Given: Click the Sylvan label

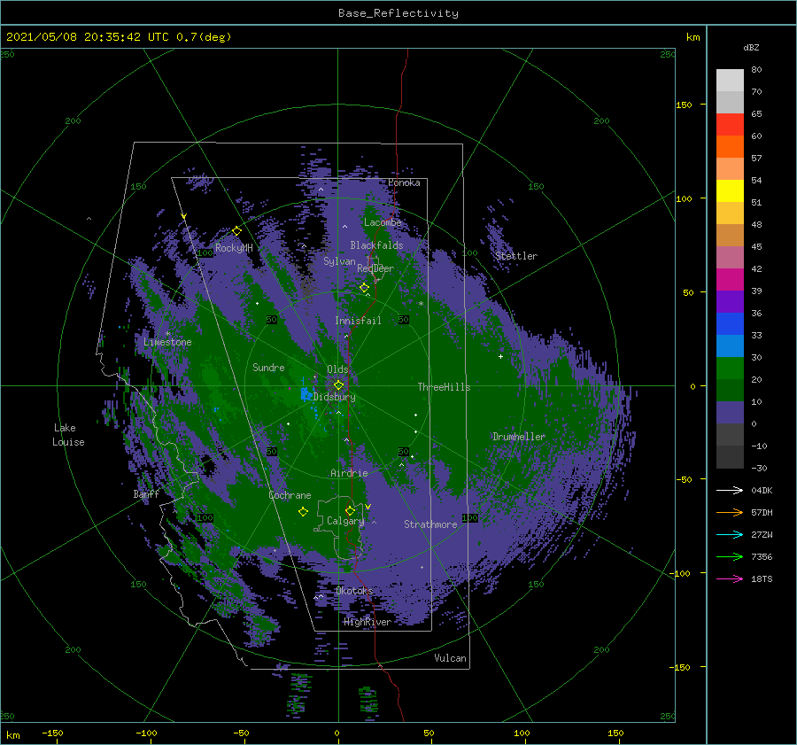Looking at the screenshot, I should [339, 261].
